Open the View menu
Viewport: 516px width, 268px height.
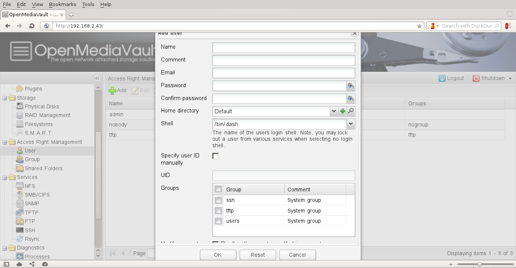pos(37,4)
